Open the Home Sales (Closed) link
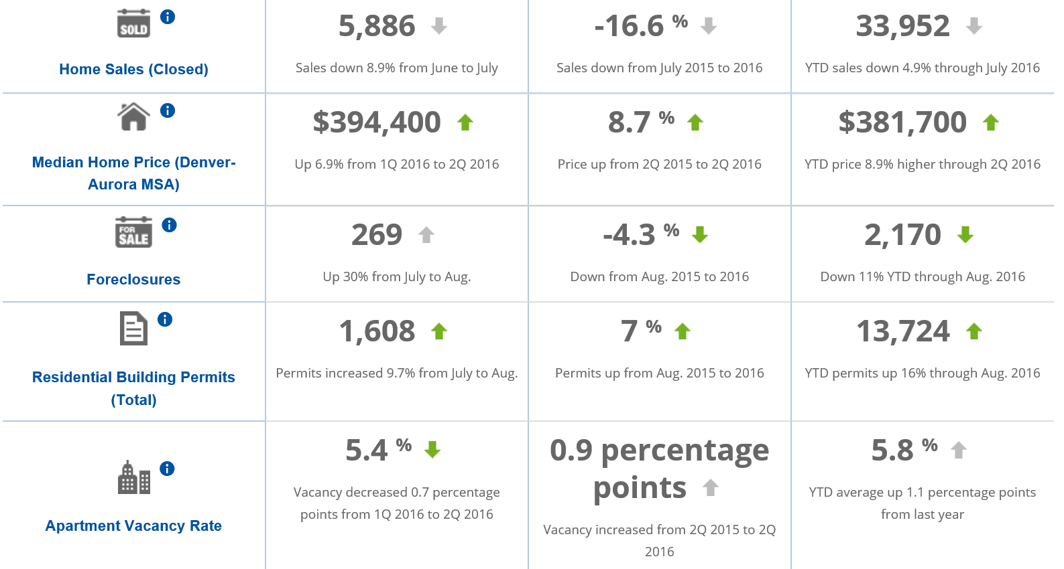 click(133, 70)
